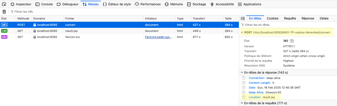Sort requests by Transfert column header

(x=199, y=18)
